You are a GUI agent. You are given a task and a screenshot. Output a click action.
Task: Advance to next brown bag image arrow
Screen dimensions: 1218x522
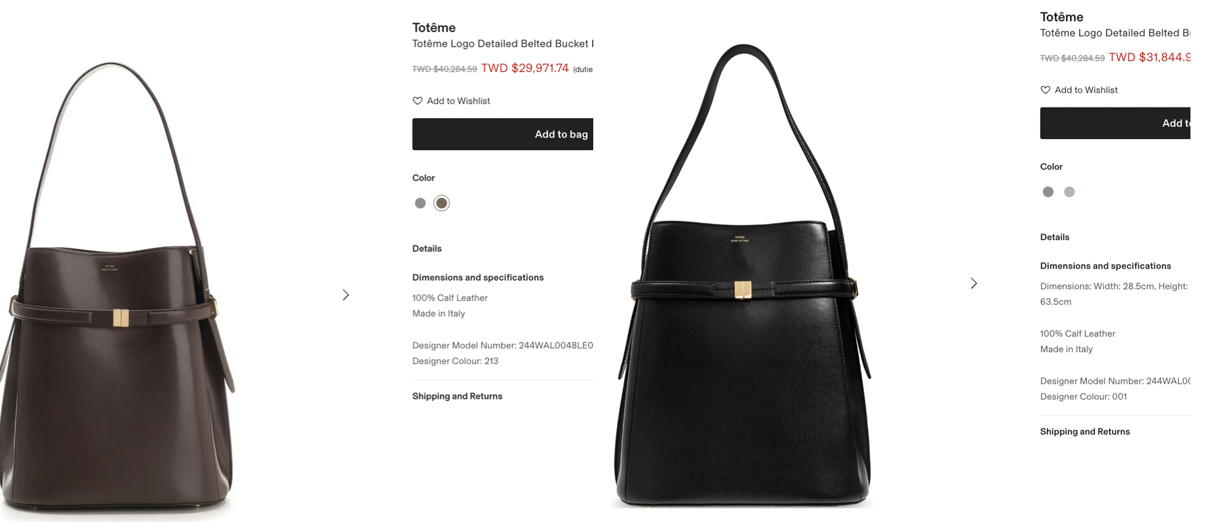point(345,295)
